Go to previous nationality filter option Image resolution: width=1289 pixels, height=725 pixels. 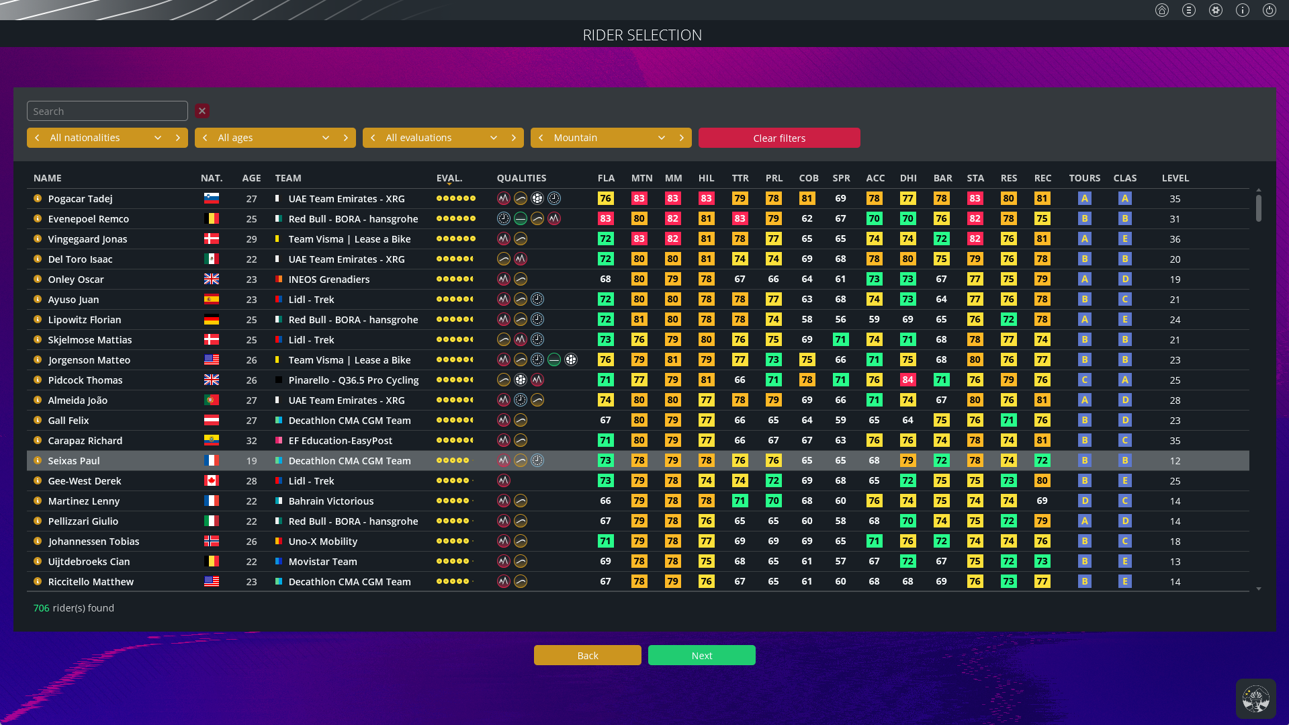point(37,138)
